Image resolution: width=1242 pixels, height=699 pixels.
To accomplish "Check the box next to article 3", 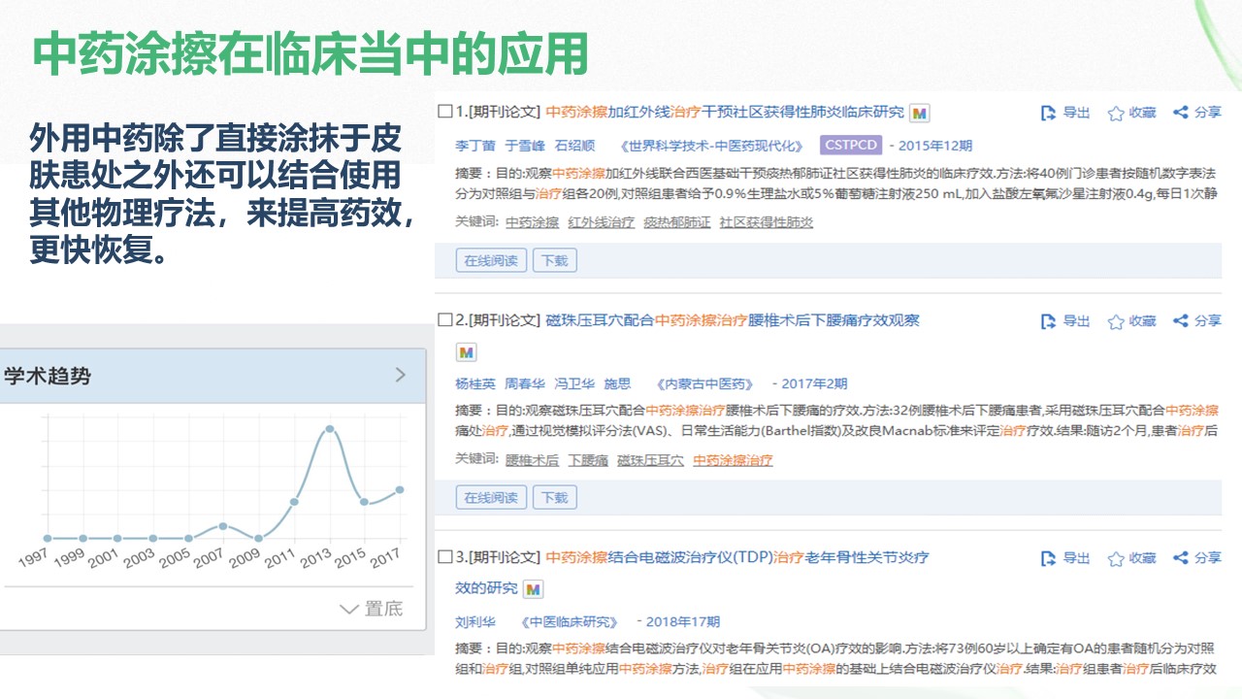I will [444, 557].
